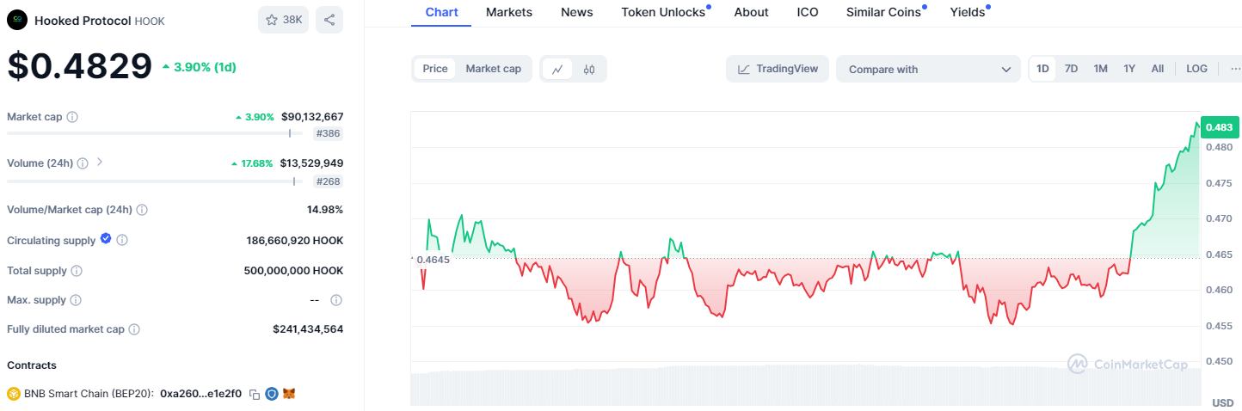Screen dimensions: 1242x411
Task: Select All time range
Action: coord(1158,69)
